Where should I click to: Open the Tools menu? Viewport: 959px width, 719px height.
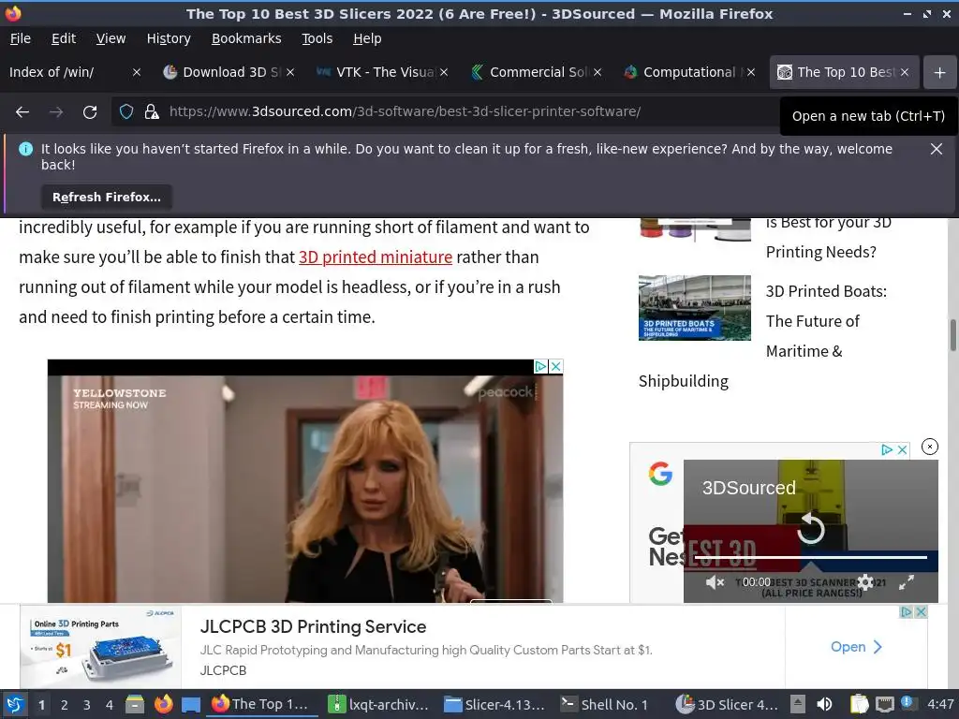click(x=317, y=38)
